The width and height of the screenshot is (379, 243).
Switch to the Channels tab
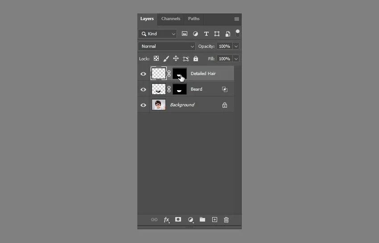[171, 19]
